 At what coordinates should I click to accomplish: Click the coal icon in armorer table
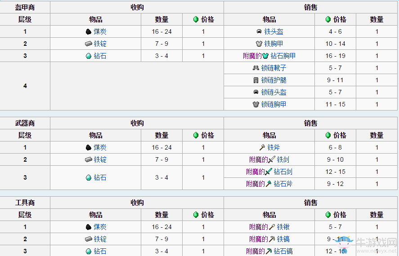88,32
